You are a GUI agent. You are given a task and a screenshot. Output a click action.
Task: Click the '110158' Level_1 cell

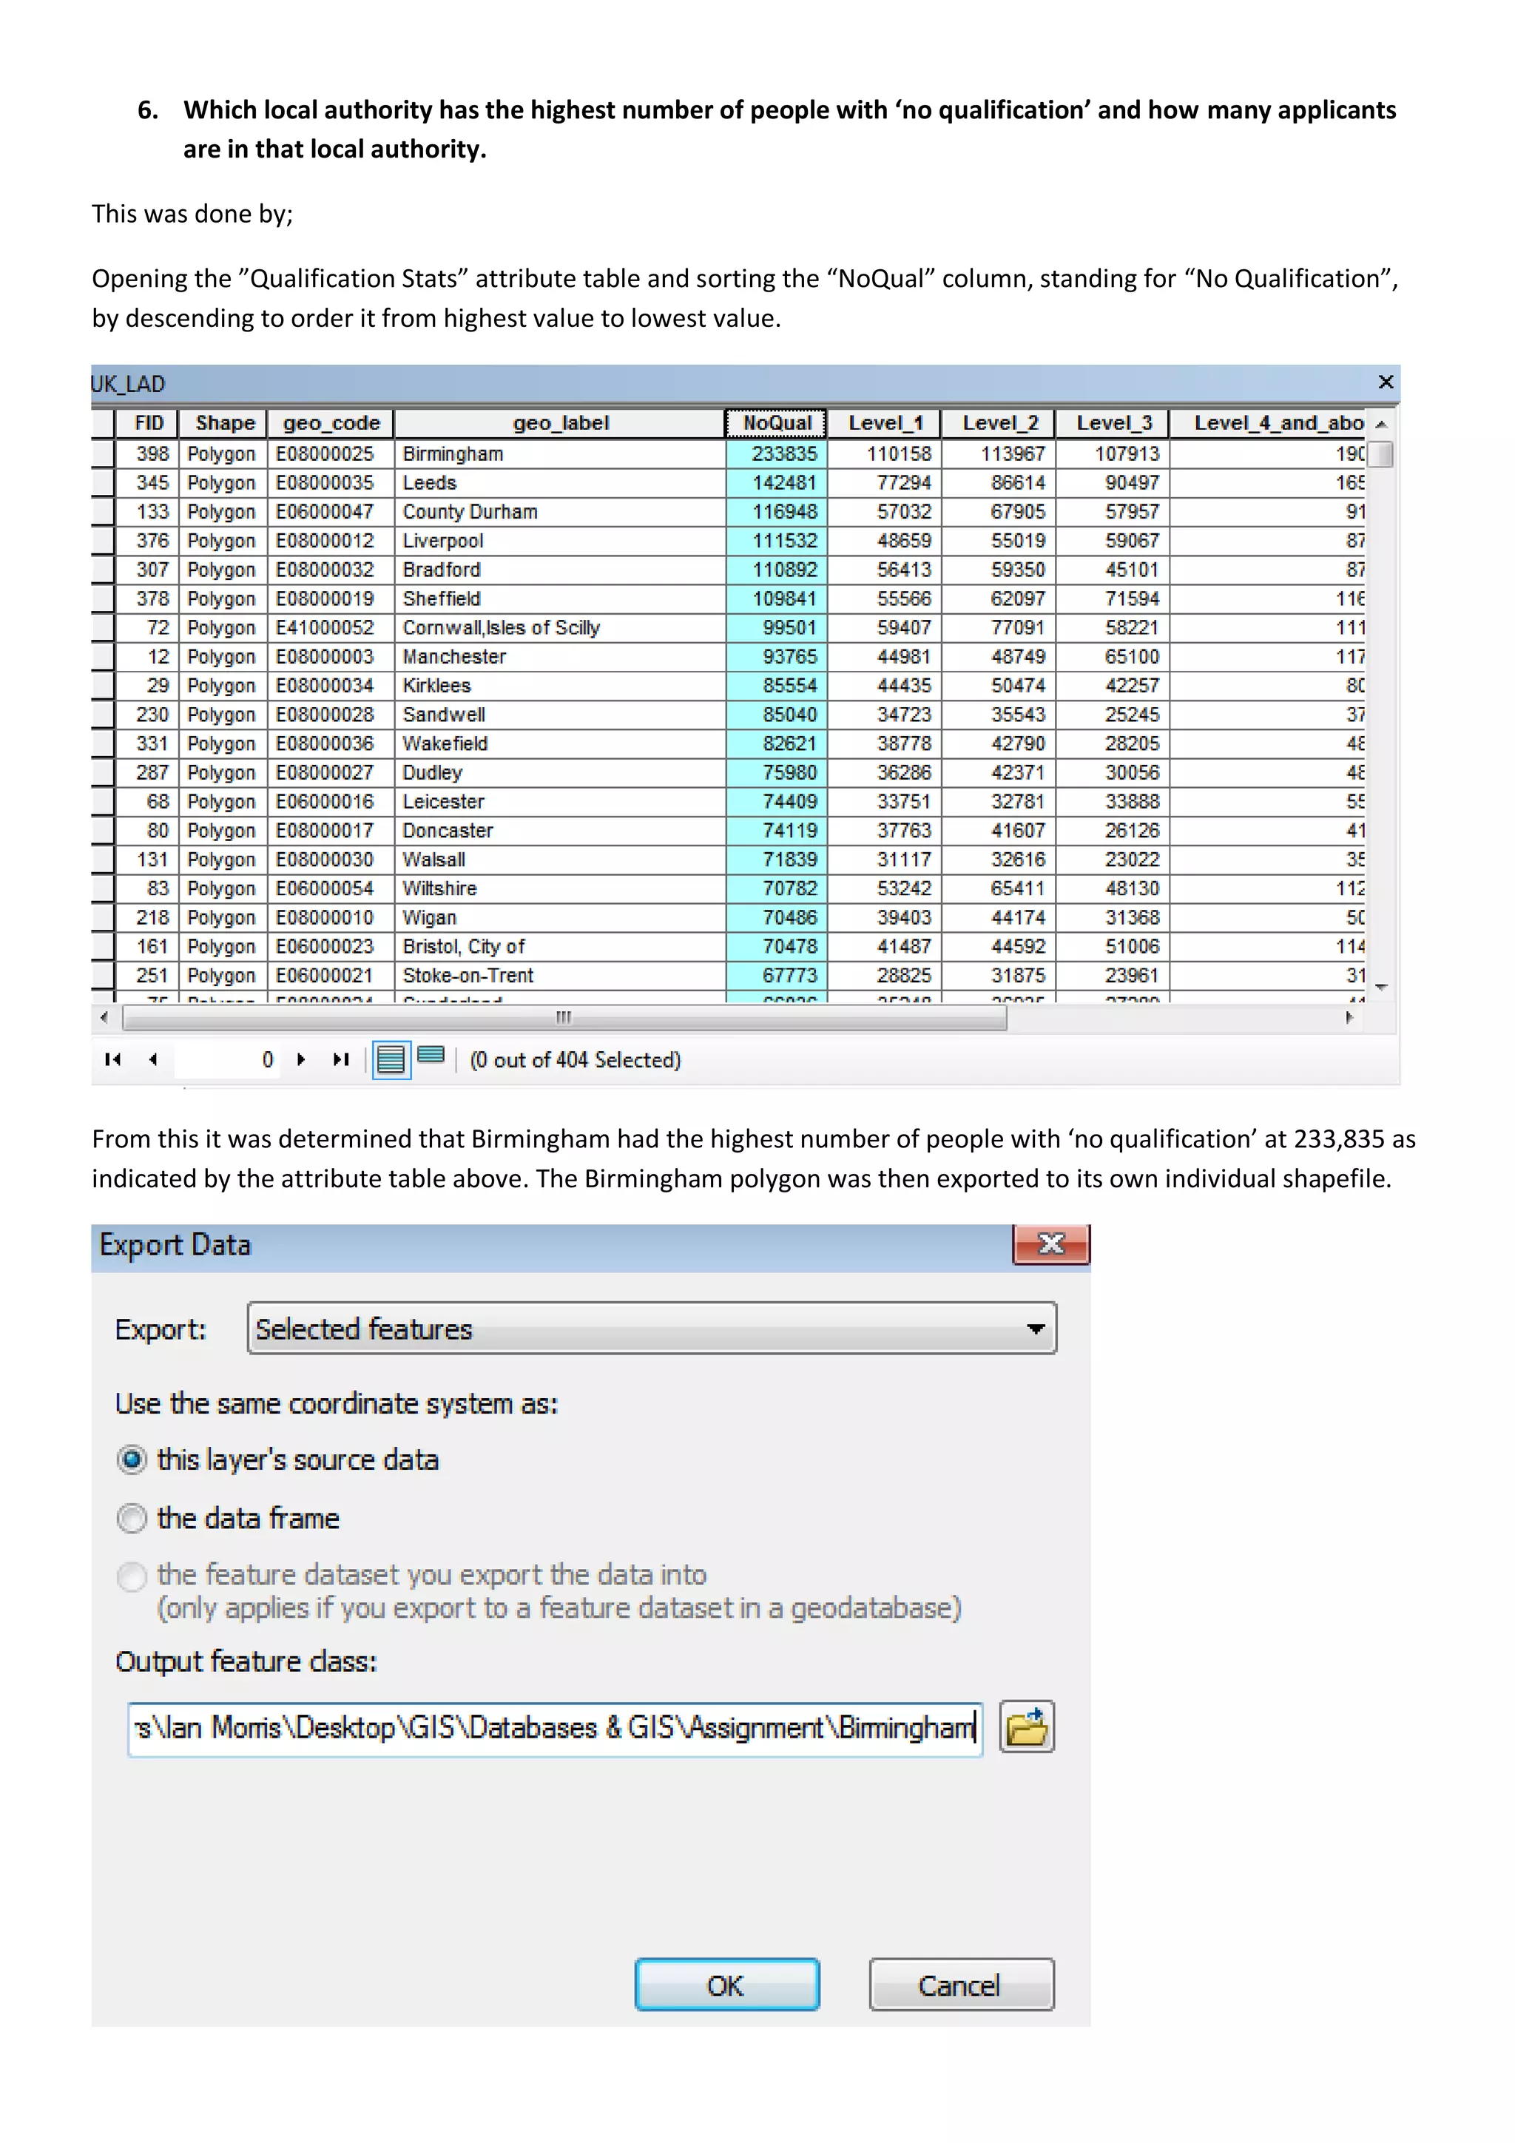(x=885, y=453)
